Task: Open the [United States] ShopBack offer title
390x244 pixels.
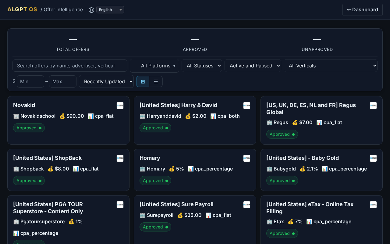Action: (48, 158)
